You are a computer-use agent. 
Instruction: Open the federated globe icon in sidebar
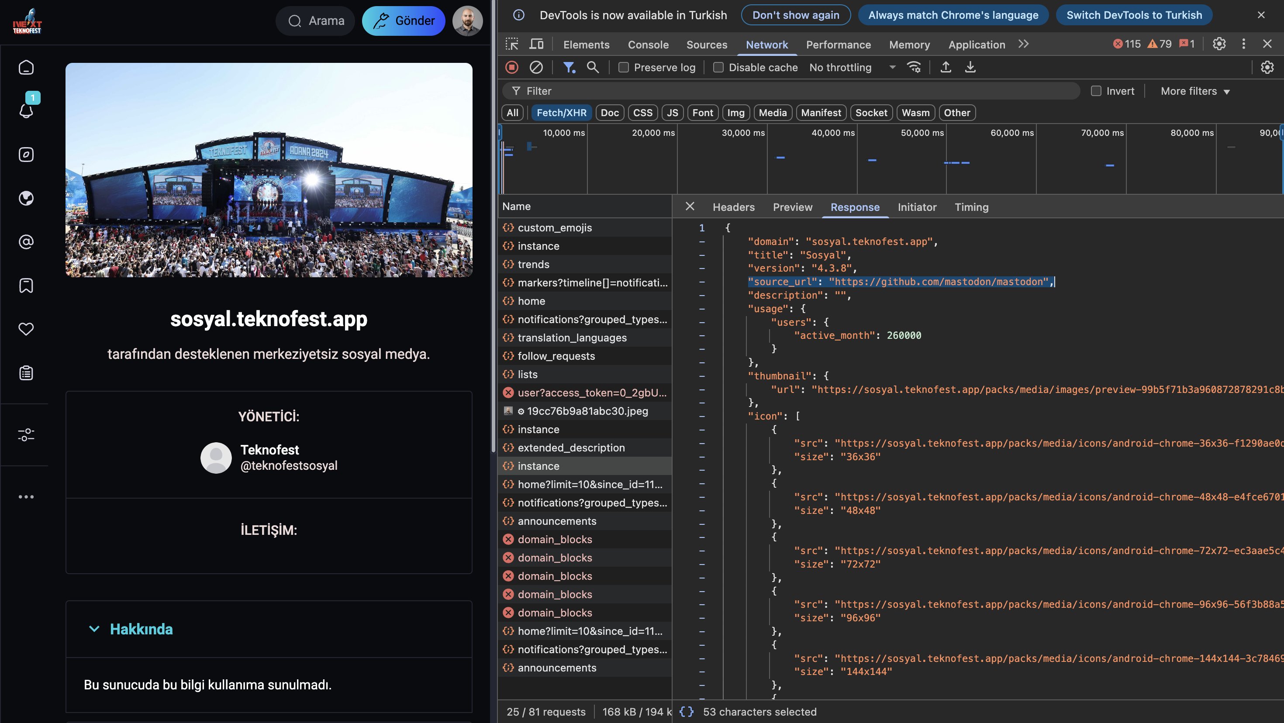(26, 198)
